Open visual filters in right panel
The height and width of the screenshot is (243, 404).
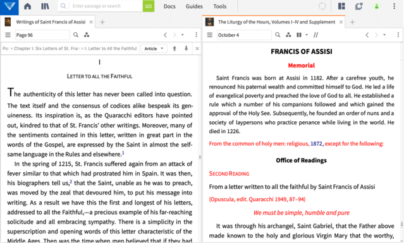click(x=288, y=35)
